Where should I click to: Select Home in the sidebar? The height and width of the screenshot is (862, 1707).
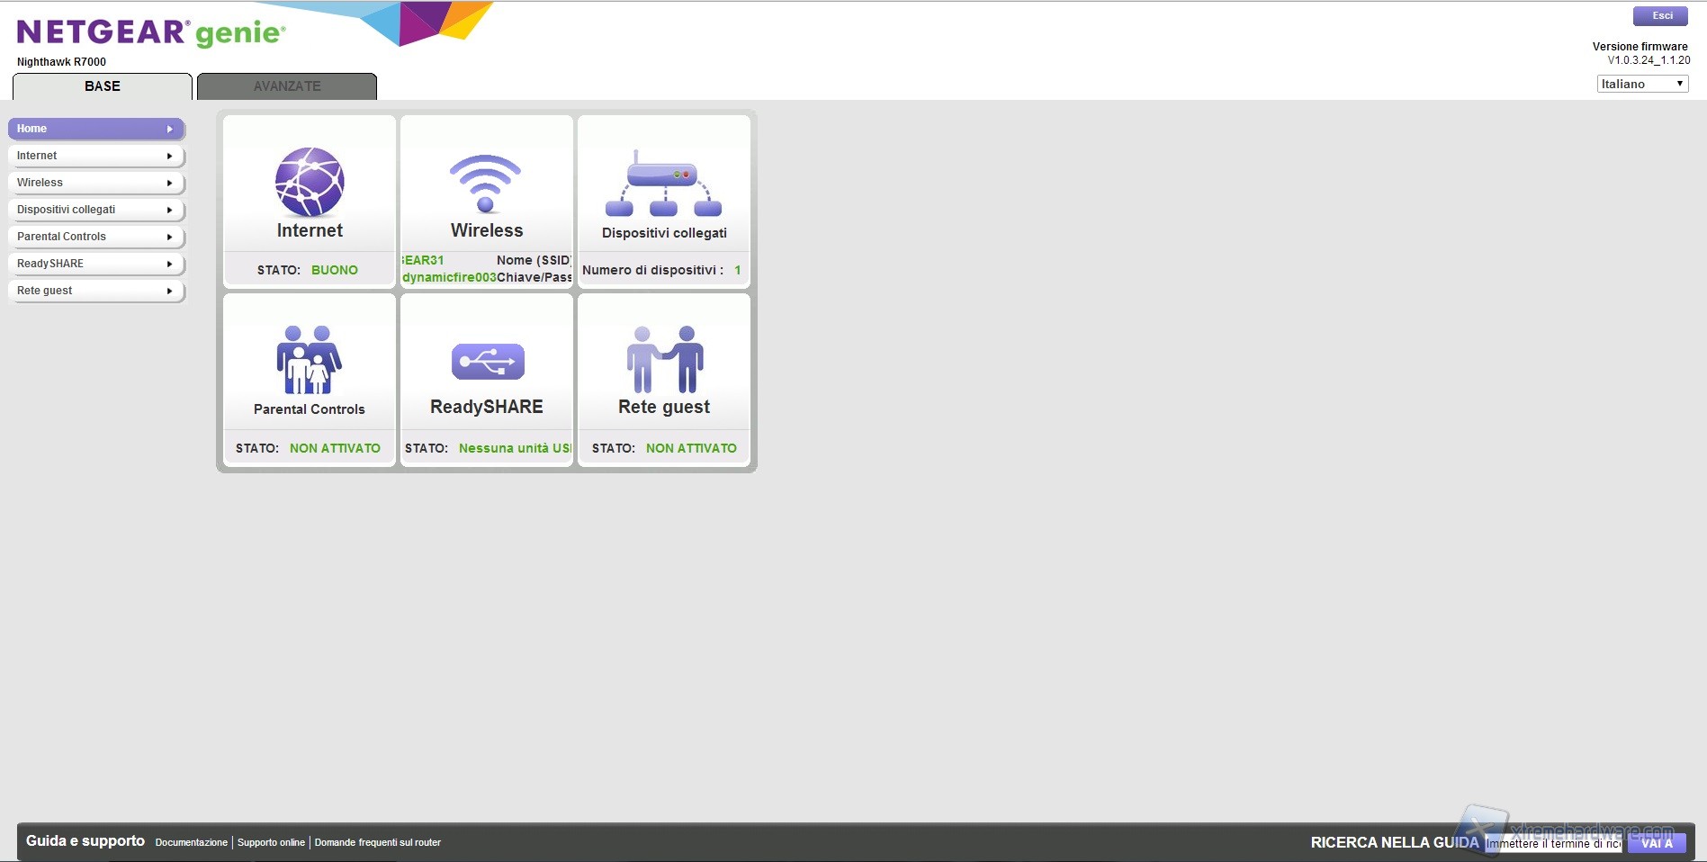pyautogui.click(x=95, y=129)
